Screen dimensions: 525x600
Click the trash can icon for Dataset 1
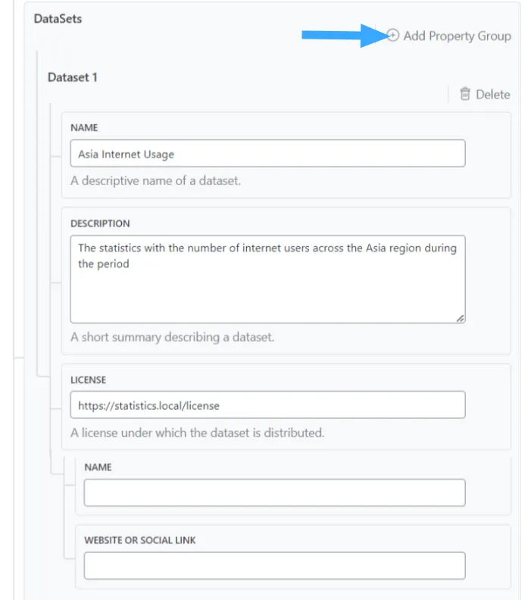[465, 95]
